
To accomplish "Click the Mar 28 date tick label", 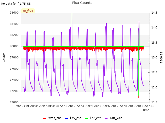I will point(29,106).
